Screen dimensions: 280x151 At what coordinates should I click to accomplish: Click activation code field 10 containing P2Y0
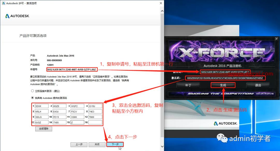[59, 117]
